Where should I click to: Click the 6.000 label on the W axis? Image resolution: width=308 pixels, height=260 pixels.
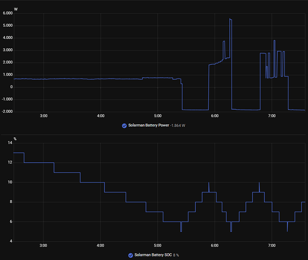click(x=8, y=13)
